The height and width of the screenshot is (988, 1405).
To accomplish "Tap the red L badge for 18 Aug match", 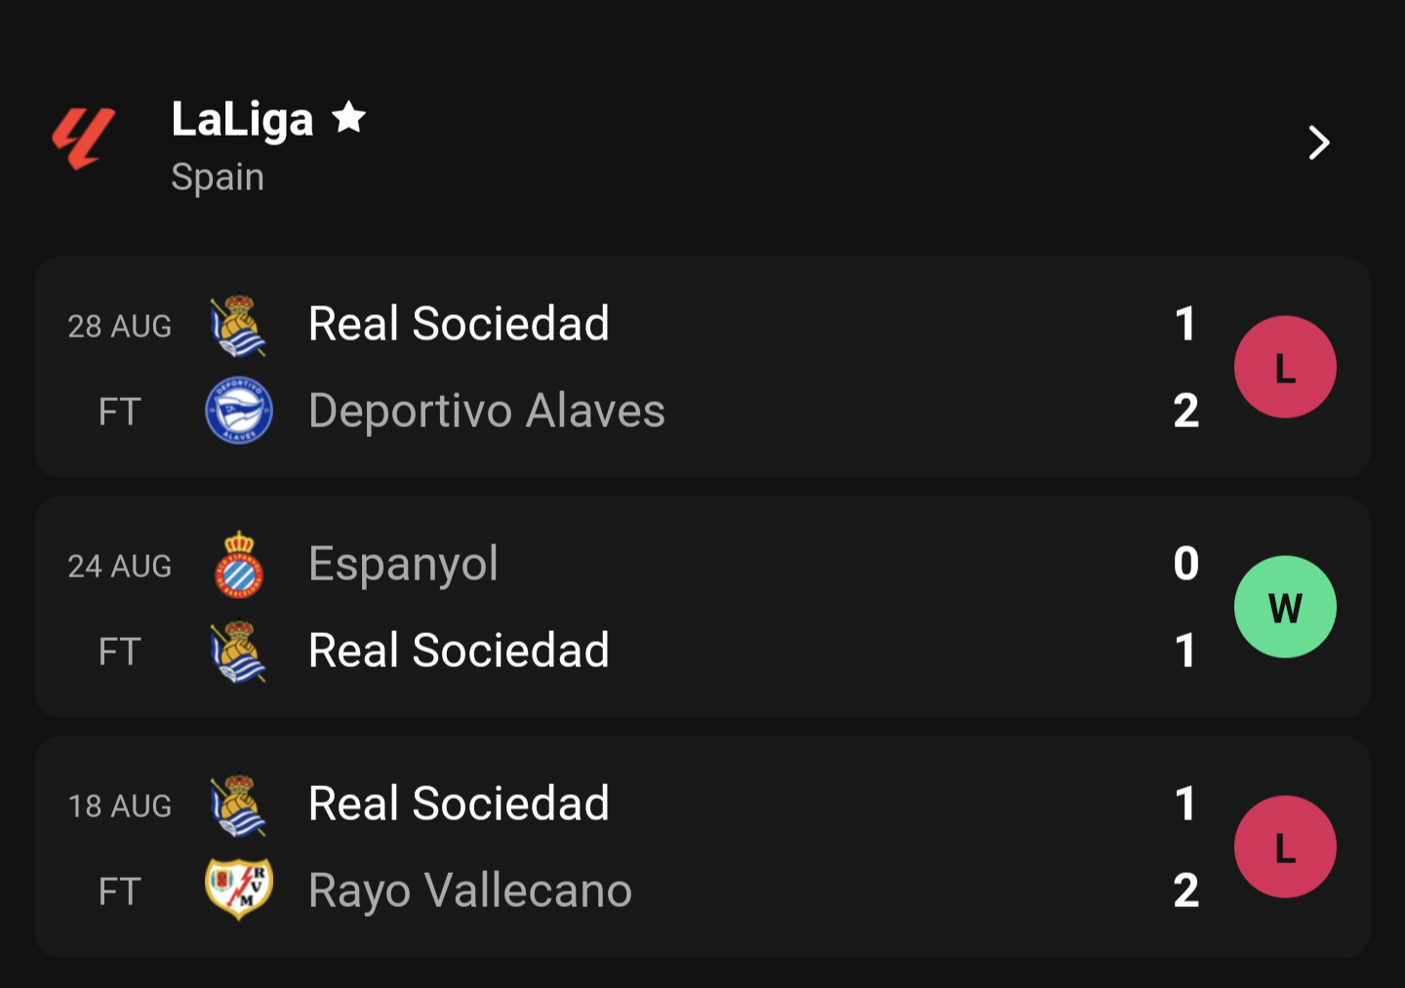I will pyautogui.click(x=1285, y=848).
